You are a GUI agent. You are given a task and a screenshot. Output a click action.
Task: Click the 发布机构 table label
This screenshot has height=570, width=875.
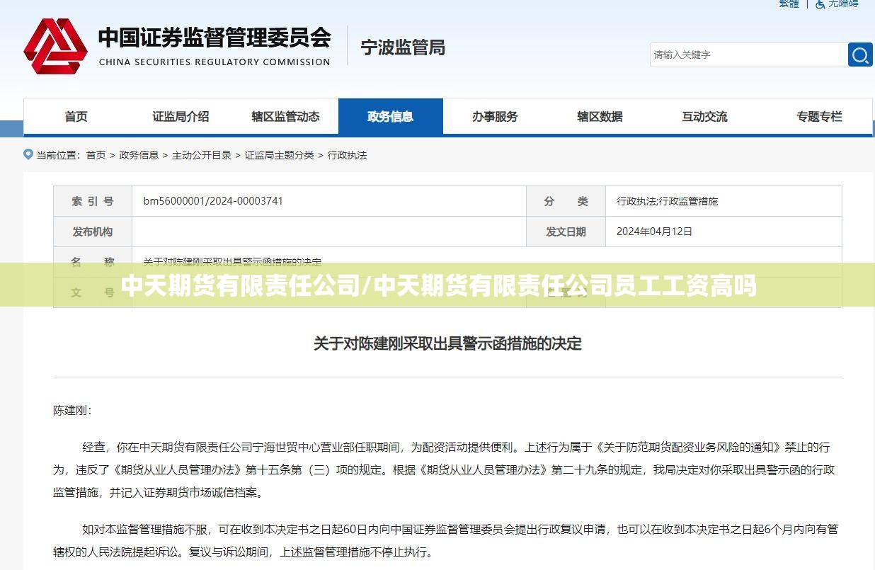[x=93, y=232]
